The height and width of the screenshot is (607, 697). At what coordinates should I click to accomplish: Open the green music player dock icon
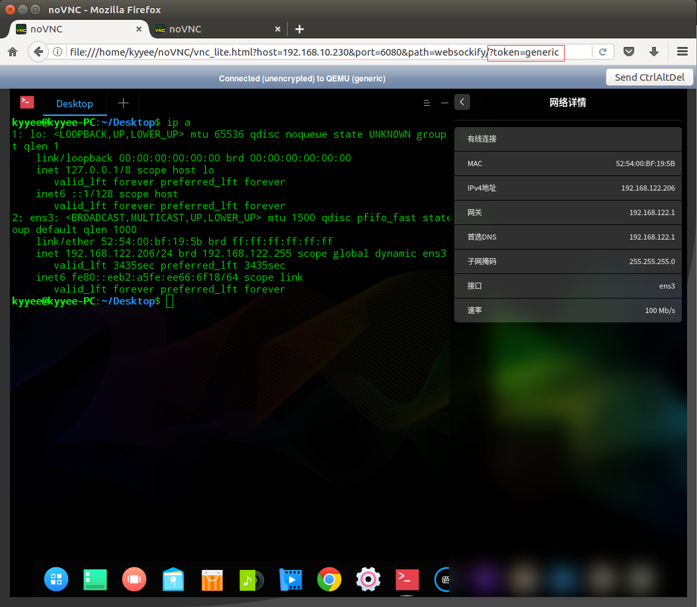251,579
